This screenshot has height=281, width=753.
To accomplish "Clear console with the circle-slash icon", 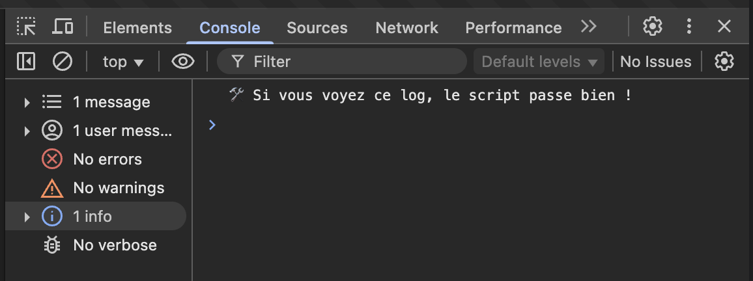I will [63, 61].
